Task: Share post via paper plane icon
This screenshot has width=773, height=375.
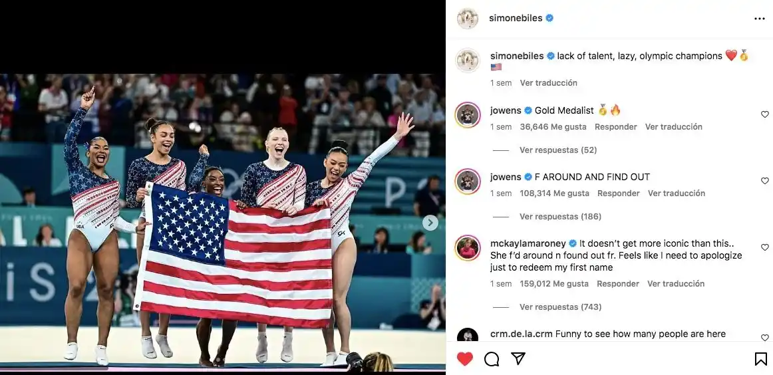Action: (518, 359)
